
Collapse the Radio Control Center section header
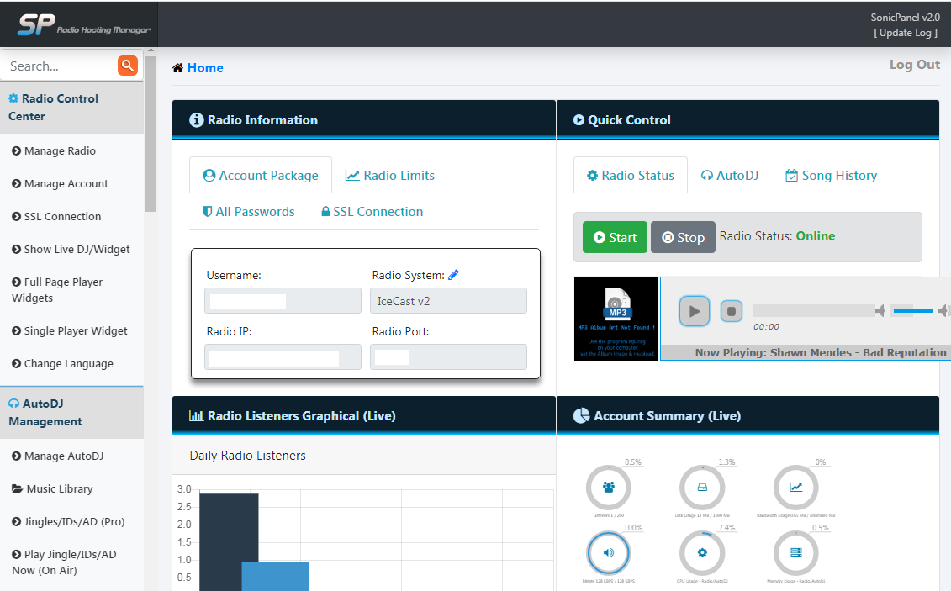click(x=71, y=108)
